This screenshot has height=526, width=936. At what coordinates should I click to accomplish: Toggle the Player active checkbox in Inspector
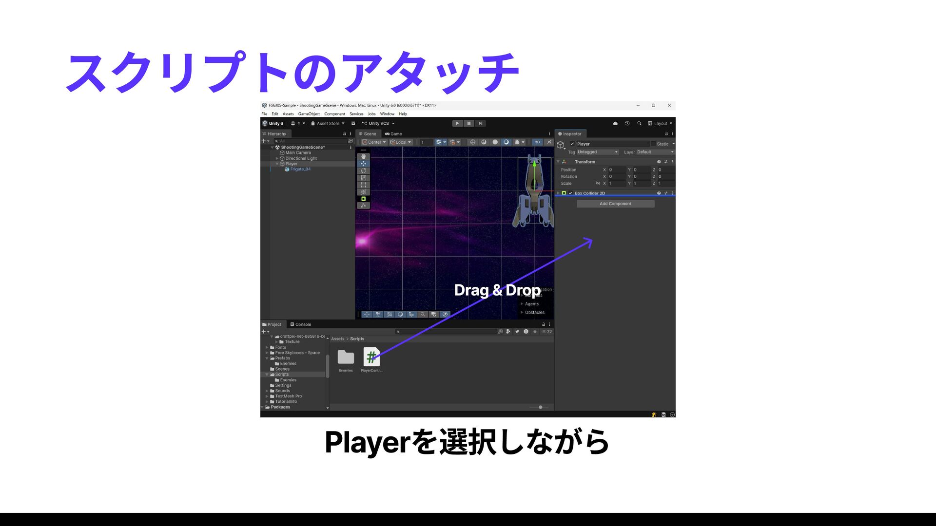pos(572,144)
